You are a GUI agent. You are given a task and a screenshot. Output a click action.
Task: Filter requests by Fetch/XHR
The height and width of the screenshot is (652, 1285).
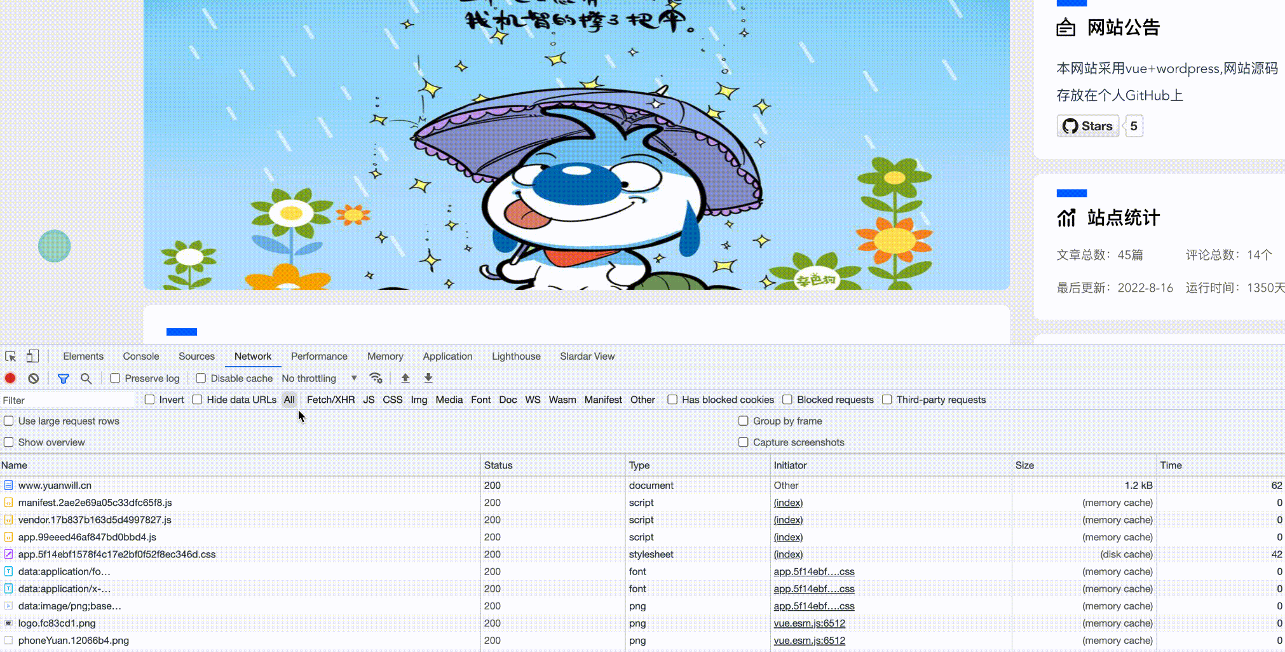[331, 400]
